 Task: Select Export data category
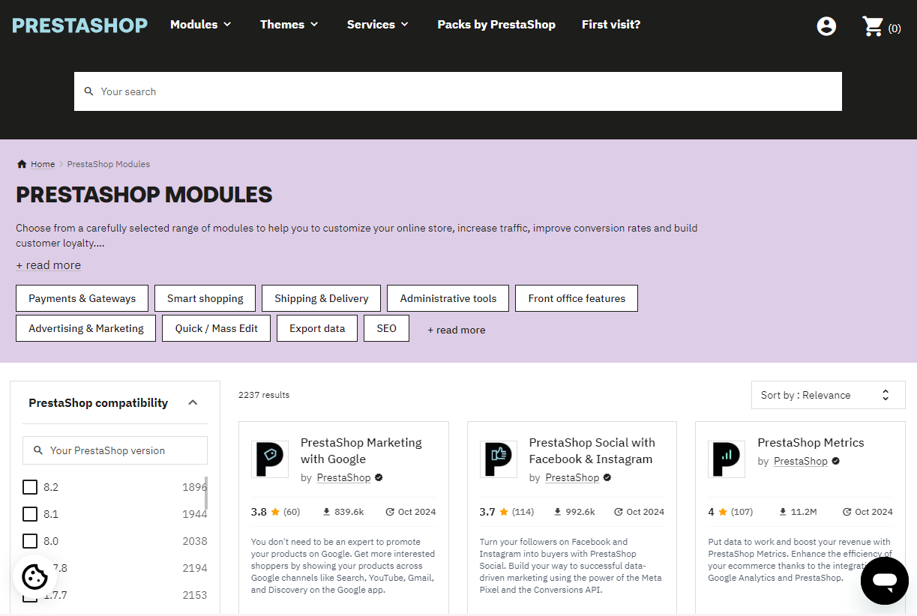tap(317, 328)
